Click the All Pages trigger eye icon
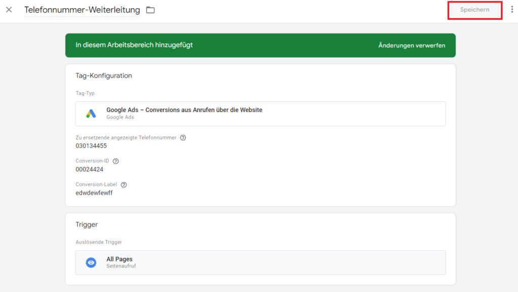The width and height of the screenshot is (518, 292). (91, 262)
